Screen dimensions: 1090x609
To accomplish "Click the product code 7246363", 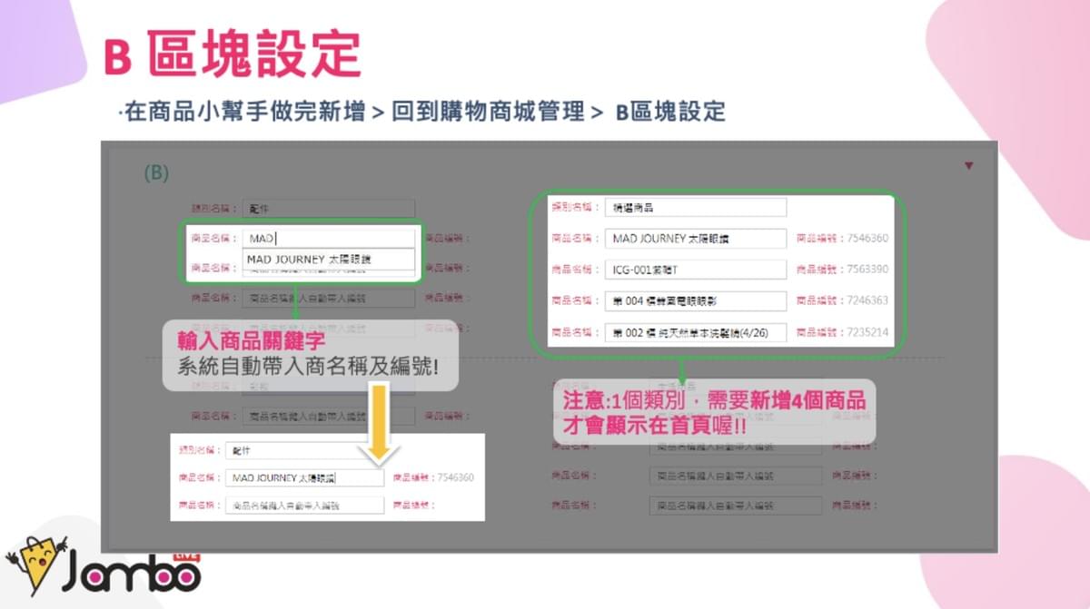I will click(867, 300).
